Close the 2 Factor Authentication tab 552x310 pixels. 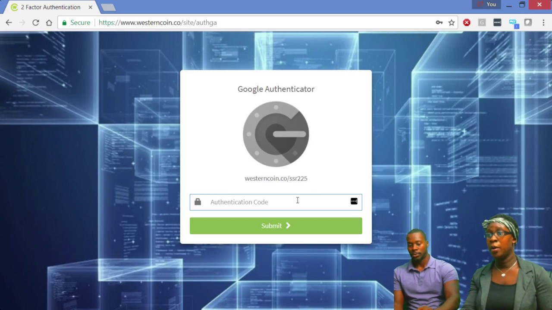[x=90, y=7]
